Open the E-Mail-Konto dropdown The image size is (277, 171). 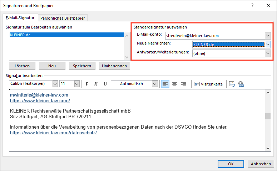(x=268, y=35)
